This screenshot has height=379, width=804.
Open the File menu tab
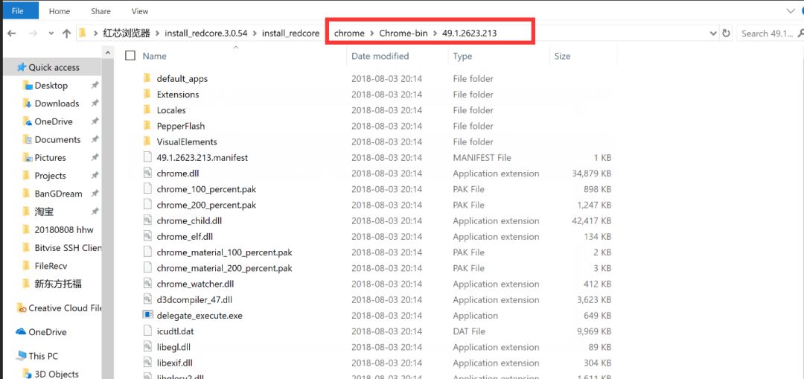[x=18, y=11]
